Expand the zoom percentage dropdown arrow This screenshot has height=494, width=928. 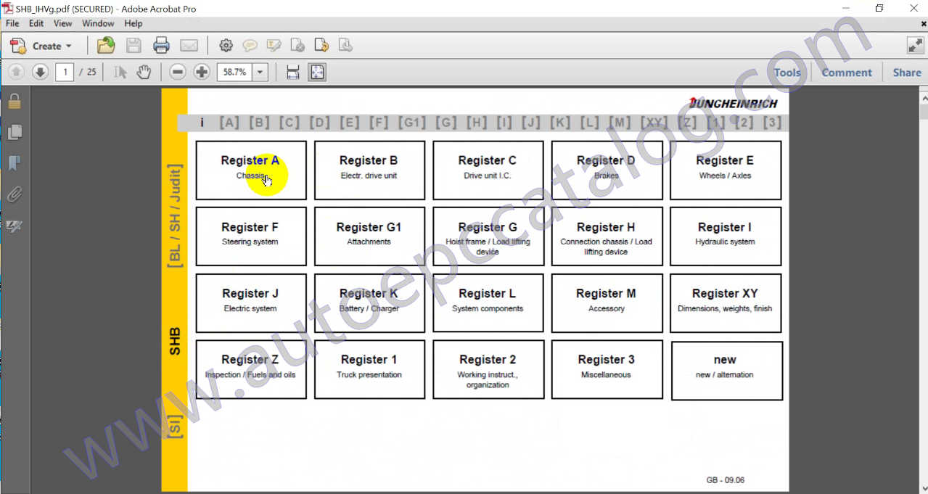260,72
